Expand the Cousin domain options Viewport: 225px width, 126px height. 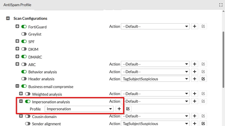coord(21,116)
